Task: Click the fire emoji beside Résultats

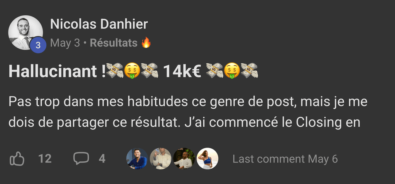Action: click(x=146, y=43)
